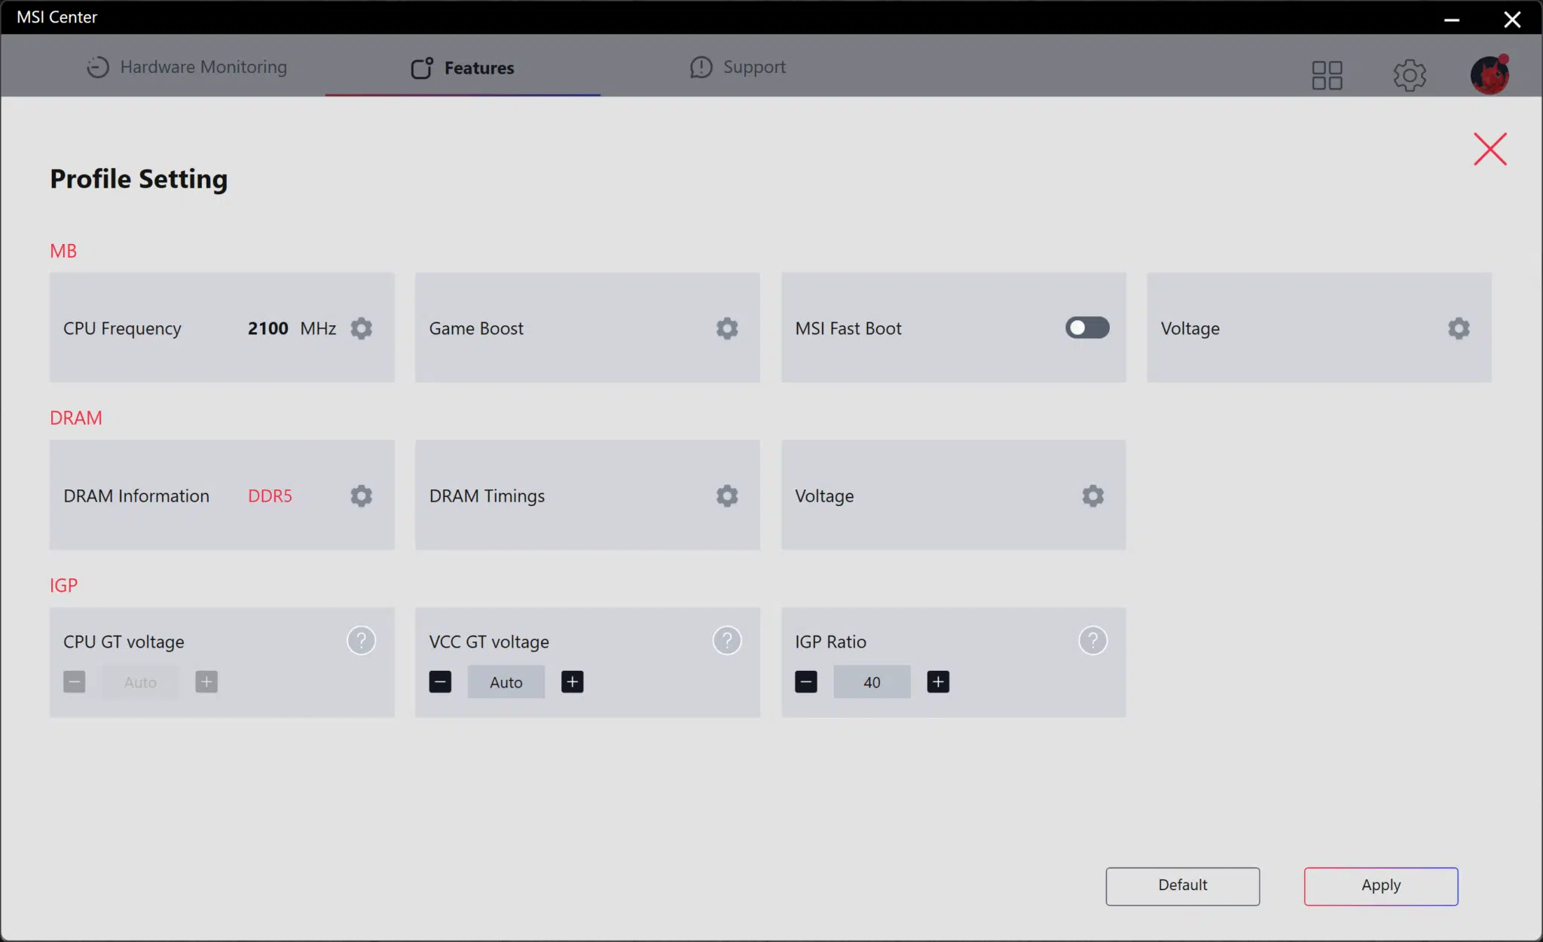
Task: Go to the Support tab
Action: [x=738, y=67]
